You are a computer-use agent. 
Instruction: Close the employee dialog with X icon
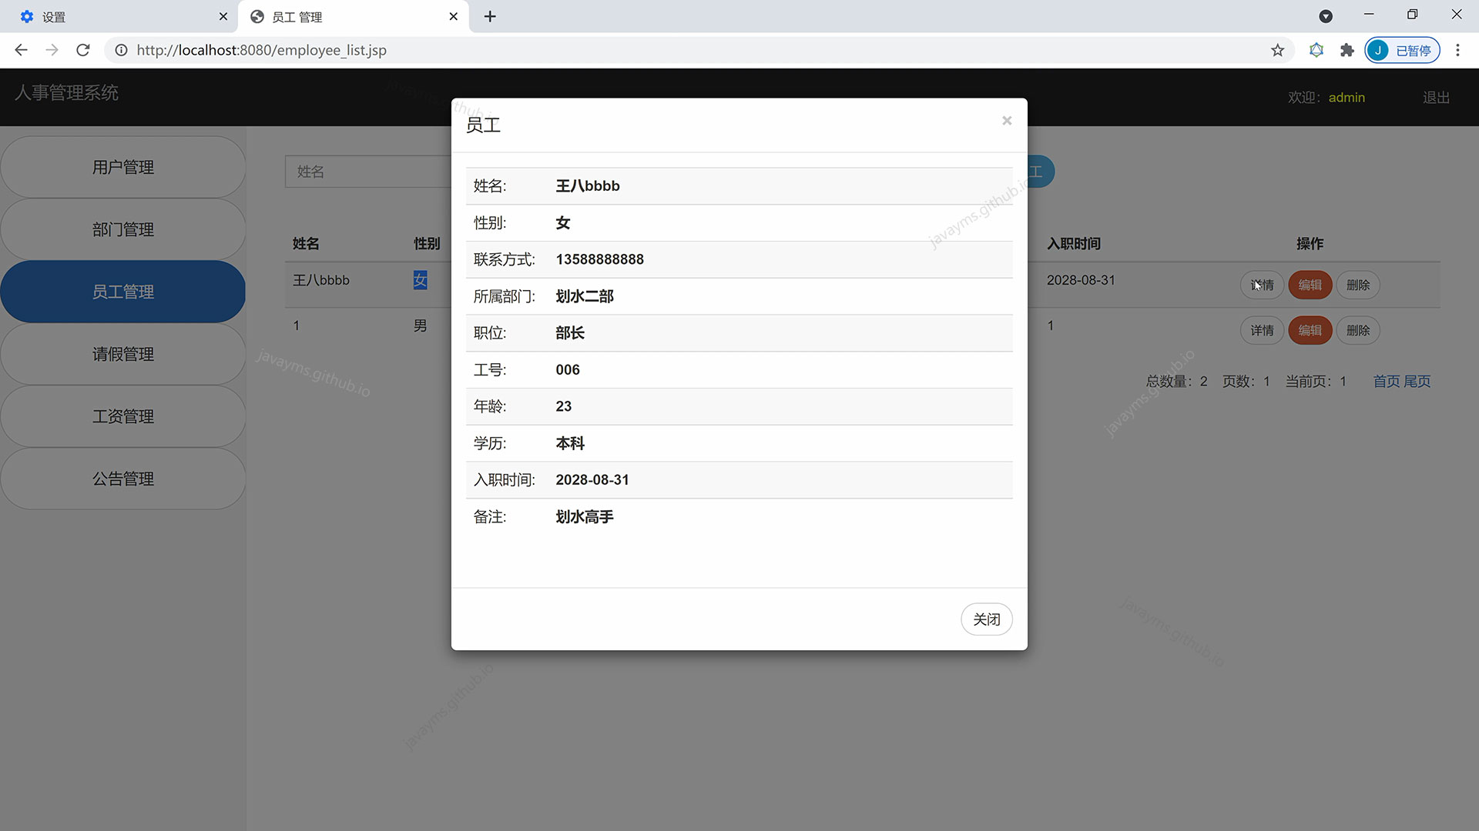1006,121
